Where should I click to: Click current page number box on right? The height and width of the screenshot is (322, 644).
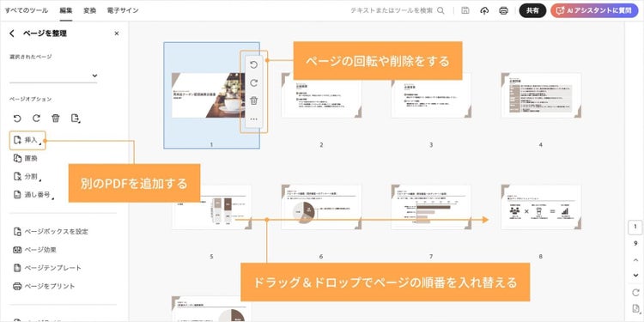[x=635, y=227]
